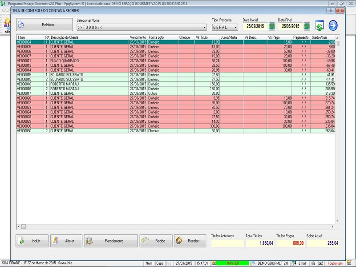The image size is (356, 267).
Task: Click the Recibo button
Action: pyautogui.click(x=156, y=241)
